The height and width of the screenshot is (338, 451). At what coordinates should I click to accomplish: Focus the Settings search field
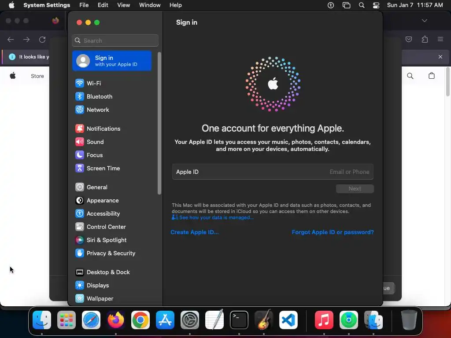115,40
